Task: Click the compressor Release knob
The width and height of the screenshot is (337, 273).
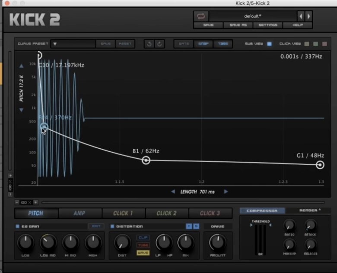Action: [x=310, y=245]
